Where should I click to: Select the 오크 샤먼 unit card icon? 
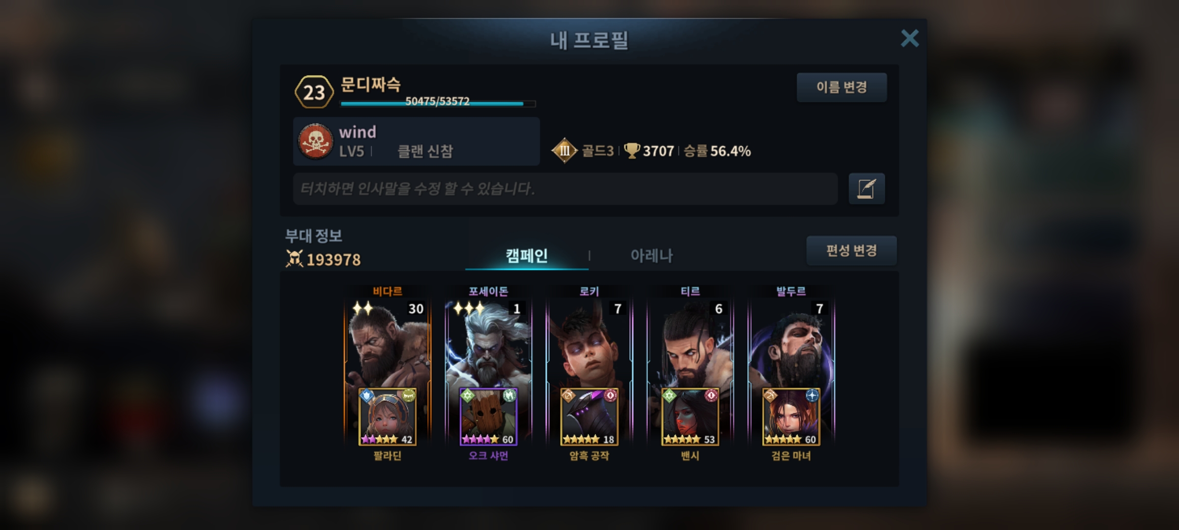(x=488, y=417)
